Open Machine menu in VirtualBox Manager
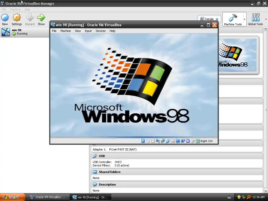This screenshot has width=268, height=201. click(x=15, y=9)
